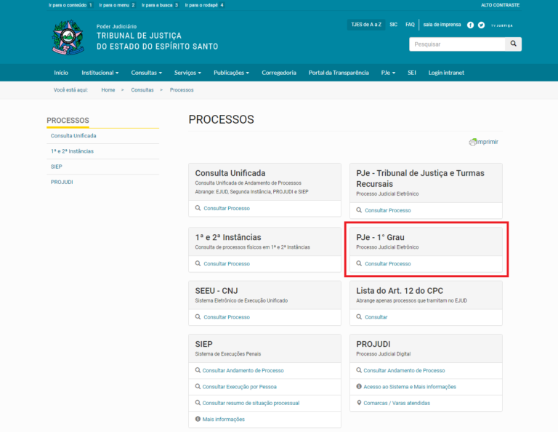Click the TJES de A a Z button
558x432 pixels.
(x=366, y=25)
